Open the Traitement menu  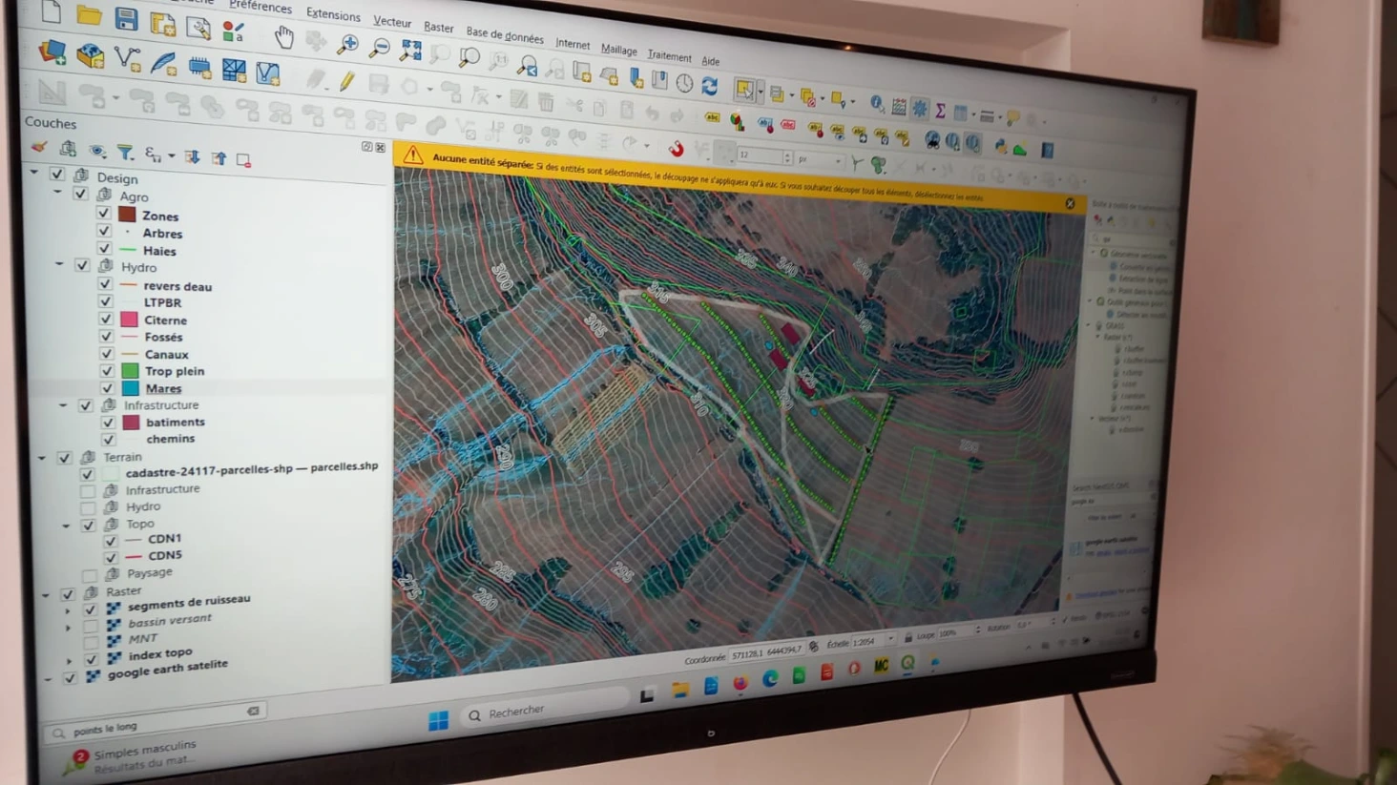(669, 56)
